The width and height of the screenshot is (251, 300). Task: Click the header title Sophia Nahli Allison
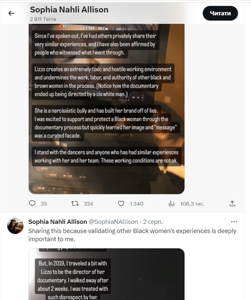(x=69, y=10)
